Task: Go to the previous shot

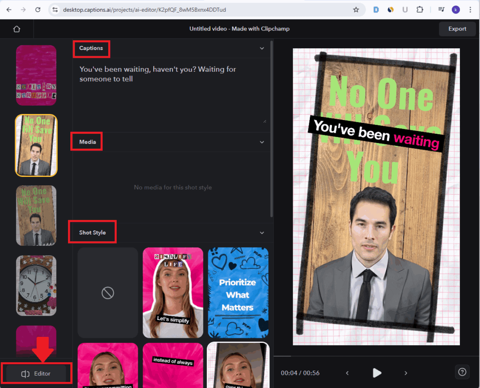Action: [347, 373]
